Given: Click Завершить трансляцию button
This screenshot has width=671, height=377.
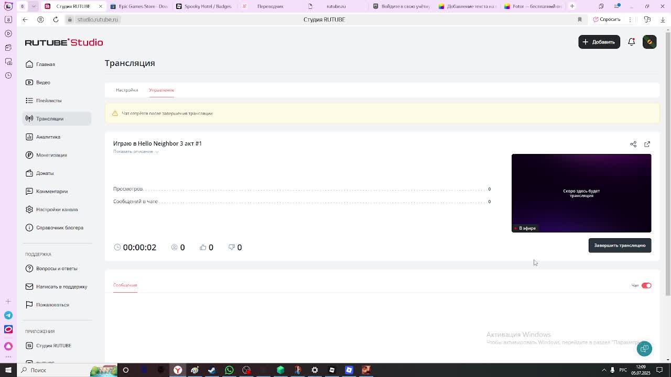Looking at the screenshot, I should (620, 246).
